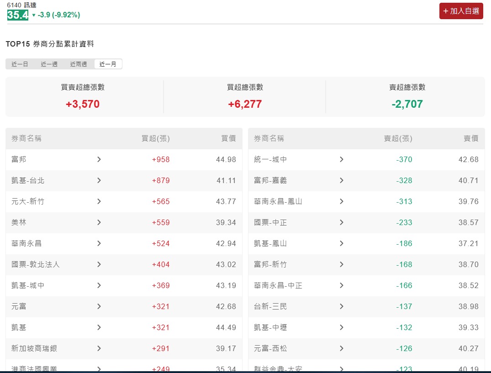This screenshot has height=373, width=491.
Task: Open the arrow beside 國票-中正
Action: pos(342,222)
